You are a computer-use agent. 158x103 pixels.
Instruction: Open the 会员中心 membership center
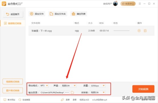(128, 4)
